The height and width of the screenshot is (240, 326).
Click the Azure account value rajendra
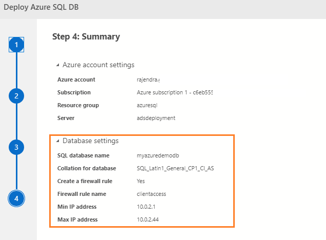point(148,79)
